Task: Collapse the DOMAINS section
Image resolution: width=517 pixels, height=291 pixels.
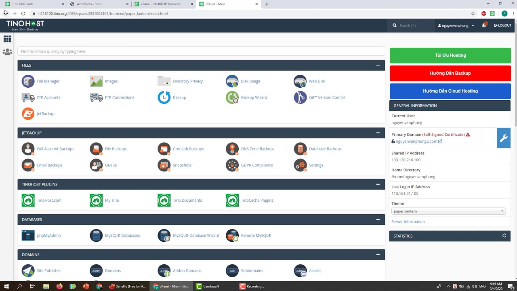Action: 378,255
